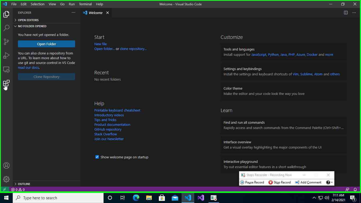Click the New file link

coord(100,44)
